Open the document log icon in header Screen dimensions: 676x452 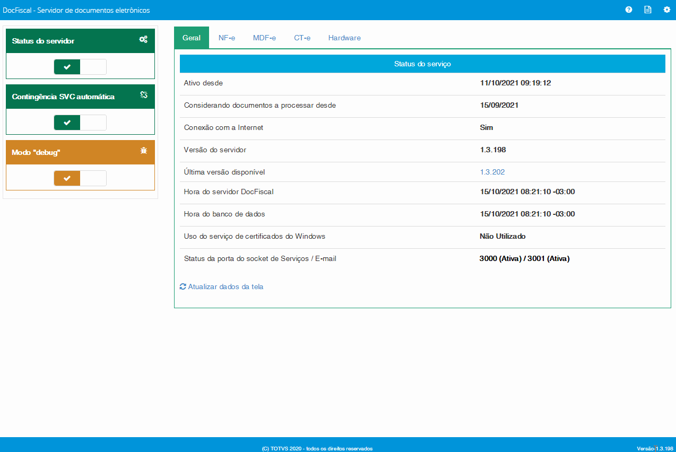pos(648,10)
